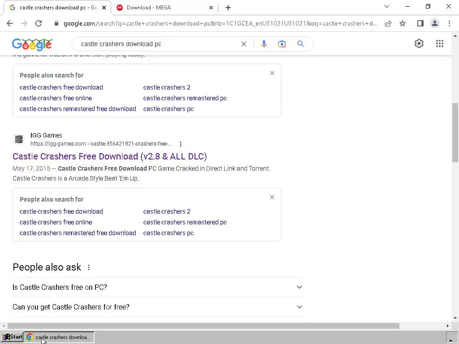Click the igg-games.com URL breadcrumb
The width and height of the screenshot is (459, 344).
click(x=101, y=144)
